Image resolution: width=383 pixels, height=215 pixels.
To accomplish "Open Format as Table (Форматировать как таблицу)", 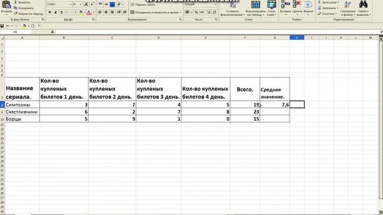I will [x=256, y=8].
